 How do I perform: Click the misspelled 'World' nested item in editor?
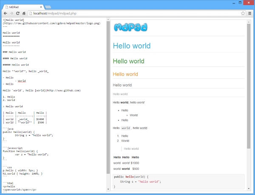tap(22, 81)
